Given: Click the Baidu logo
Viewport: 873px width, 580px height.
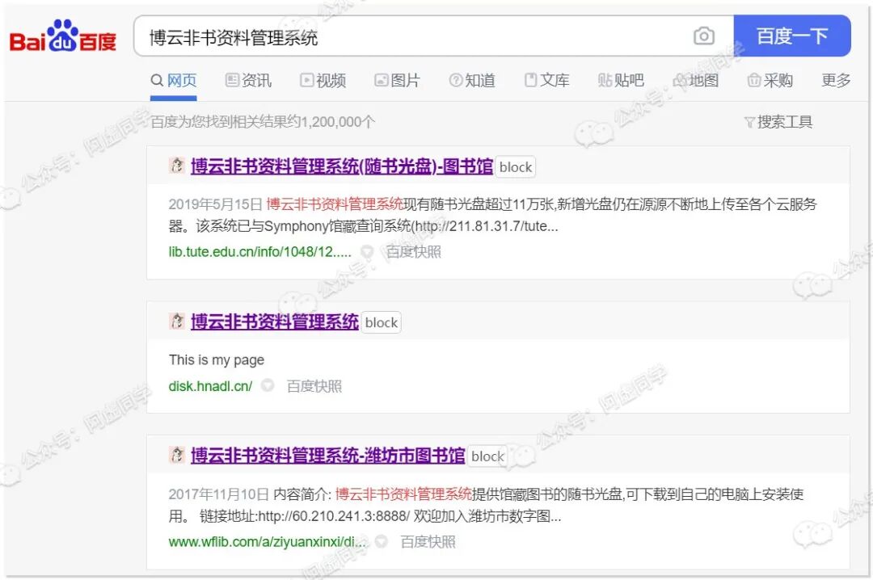Looking at the screenshot, I should click(x=62, y=36).
